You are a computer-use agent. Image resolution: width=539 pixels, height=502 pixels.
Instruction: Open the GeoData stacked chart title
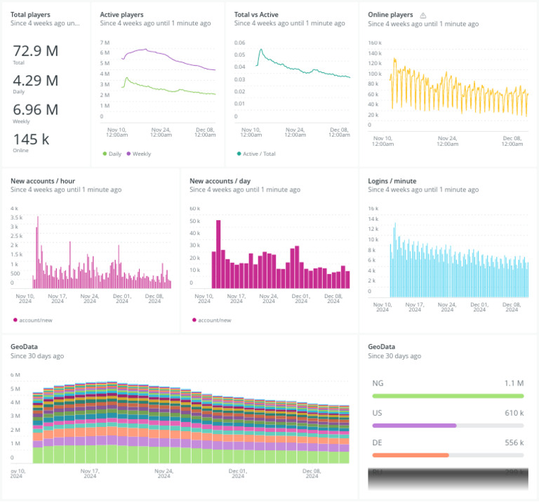pyautogui.click(x=24, y=347)
